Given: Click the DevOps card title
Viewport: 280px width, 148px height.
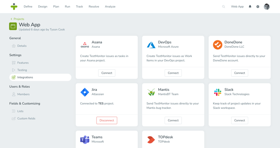Looking at the screenshot, I should click(x=165, y=42).
